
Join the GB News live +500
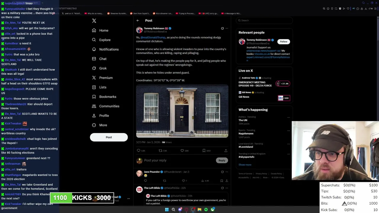point(284,98)
